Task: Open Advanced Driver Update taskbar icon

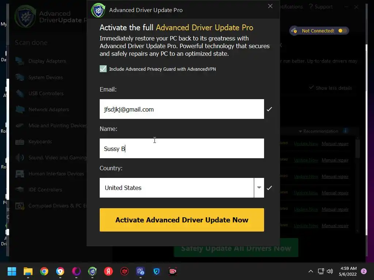Action: [92, 271]
